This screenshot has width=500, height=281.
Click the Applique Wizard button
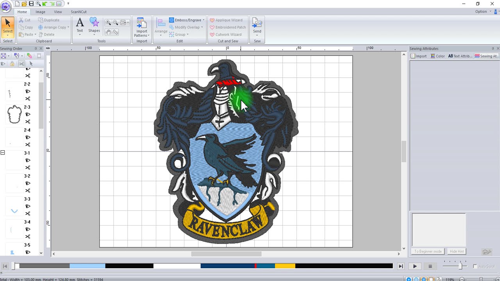click(x=226, y=20)
